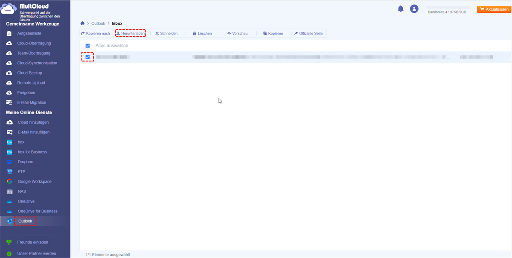The image size is (512, 258).
Task: Click the Aktualisieren upgrade button
Action: 494,9
